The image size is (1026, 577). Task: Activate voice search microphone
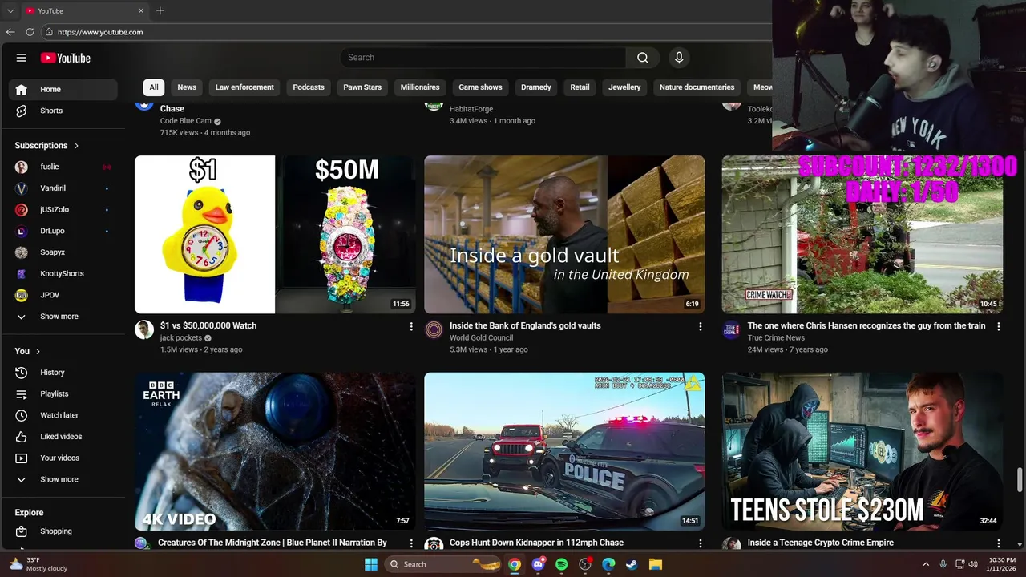coord(679,58)
